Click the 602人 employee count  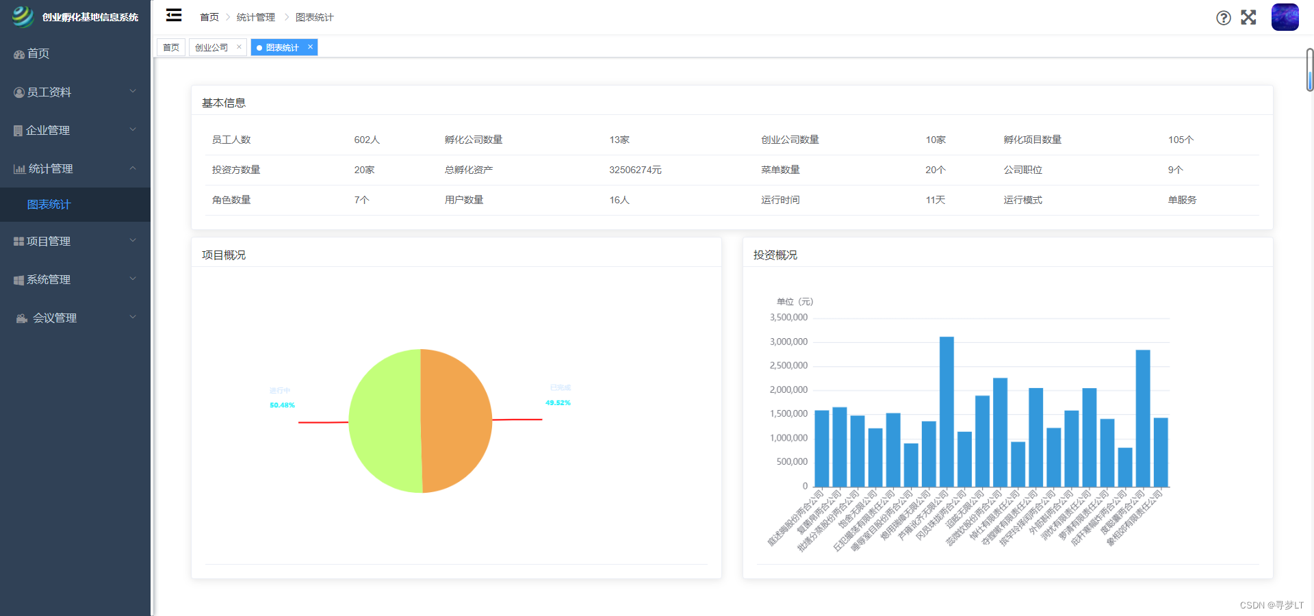tap(367, 140)
